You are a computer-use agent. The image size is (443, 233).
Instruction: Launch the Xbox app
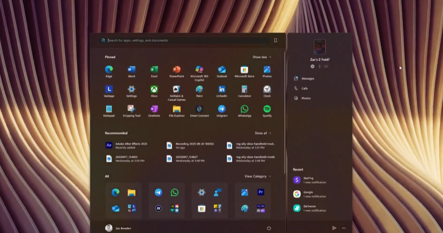[x=154, y=91]
